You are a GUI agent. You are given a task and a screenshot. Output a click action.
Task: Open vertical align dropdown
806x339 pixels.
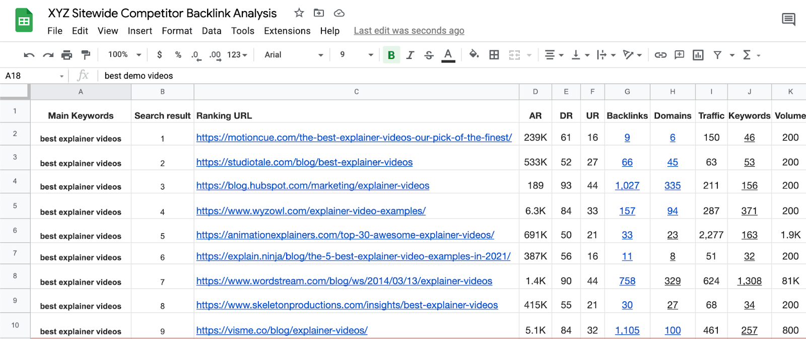(580, 55)
